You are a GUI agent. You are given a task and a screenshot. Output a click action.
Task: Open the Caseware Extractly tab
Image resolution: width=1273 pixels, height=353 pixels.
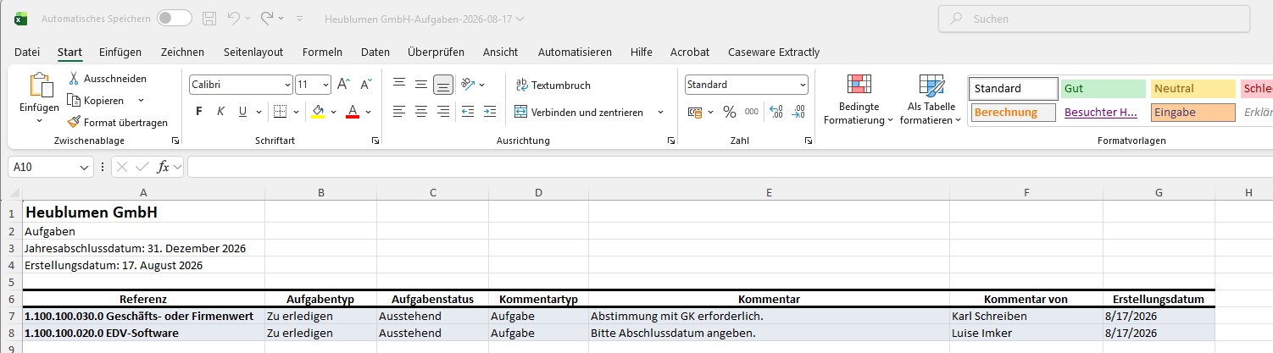774,52
